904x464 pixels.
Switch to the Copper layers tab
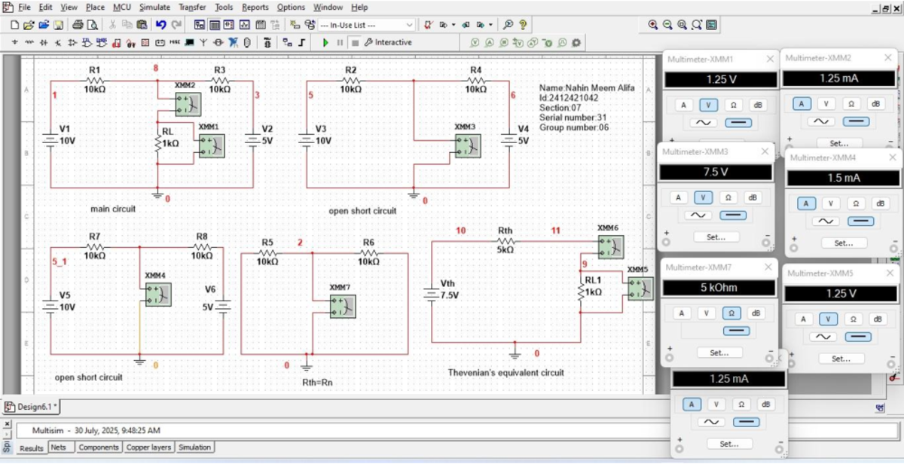coord(148,447)
